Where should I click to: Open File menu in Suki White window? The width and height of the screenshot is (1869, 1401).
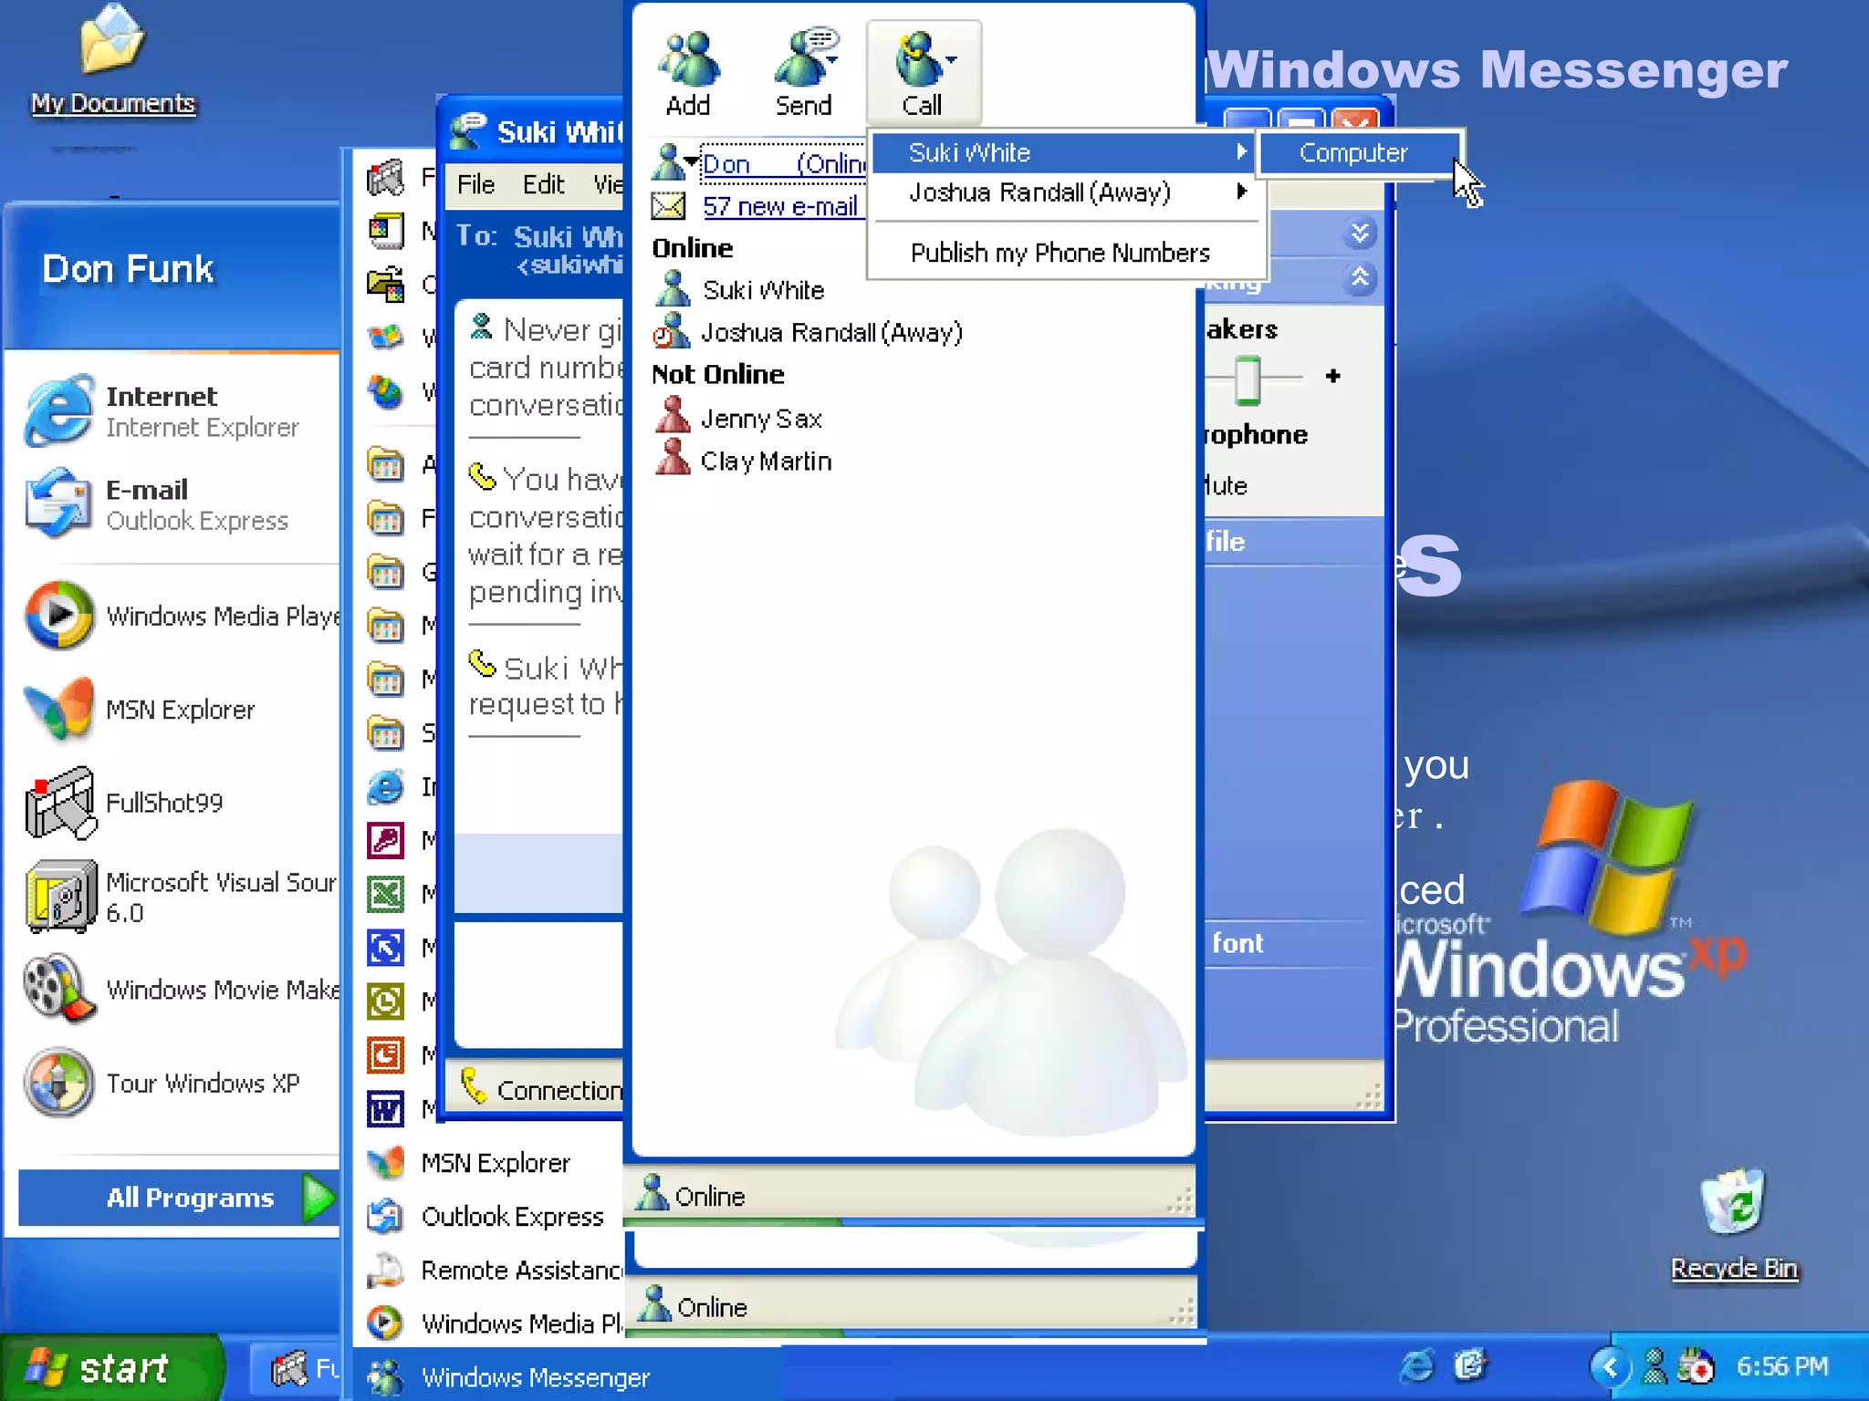[475, 184]
